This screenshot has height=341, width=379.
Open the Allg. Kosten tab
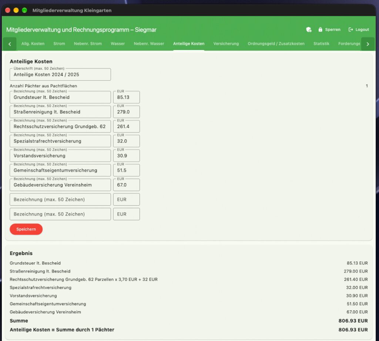(33, 44)
